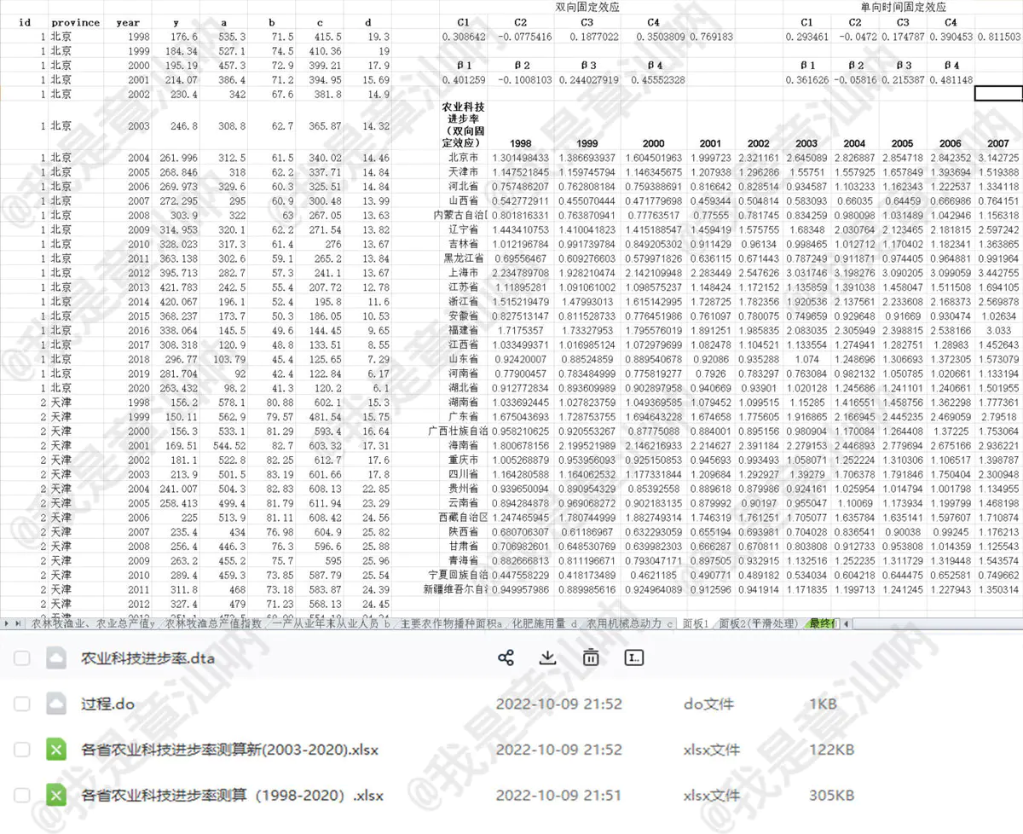This screenshot has width=1023, height=834.
Task: Click the file icon of 农业科技进步率.dta
Action: coord(56,657)
